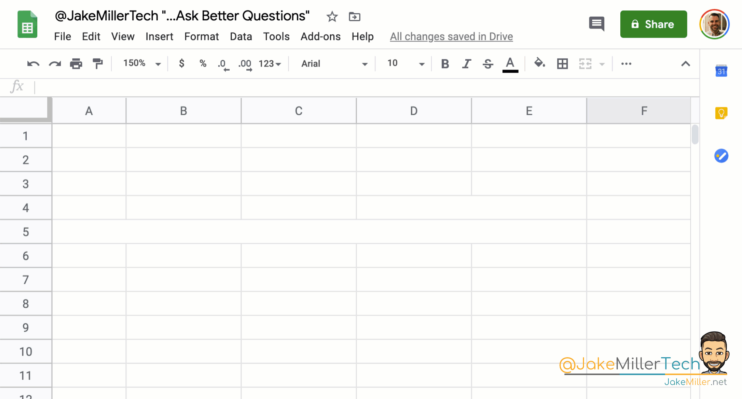The width and height of the screenshot is (742, 399).
Task: Click the Paint format tool
Action: coord(97,64)
